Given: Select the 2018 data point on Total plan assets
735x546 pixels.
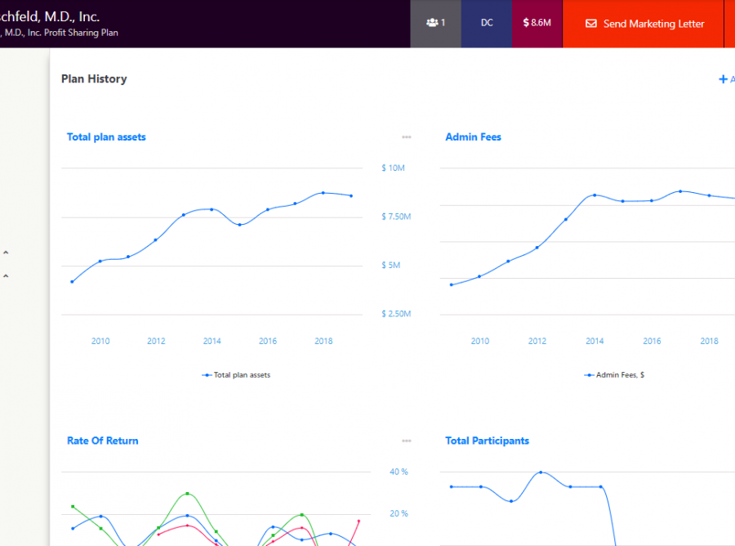Looking at the screenshot, I should point(323,193).
